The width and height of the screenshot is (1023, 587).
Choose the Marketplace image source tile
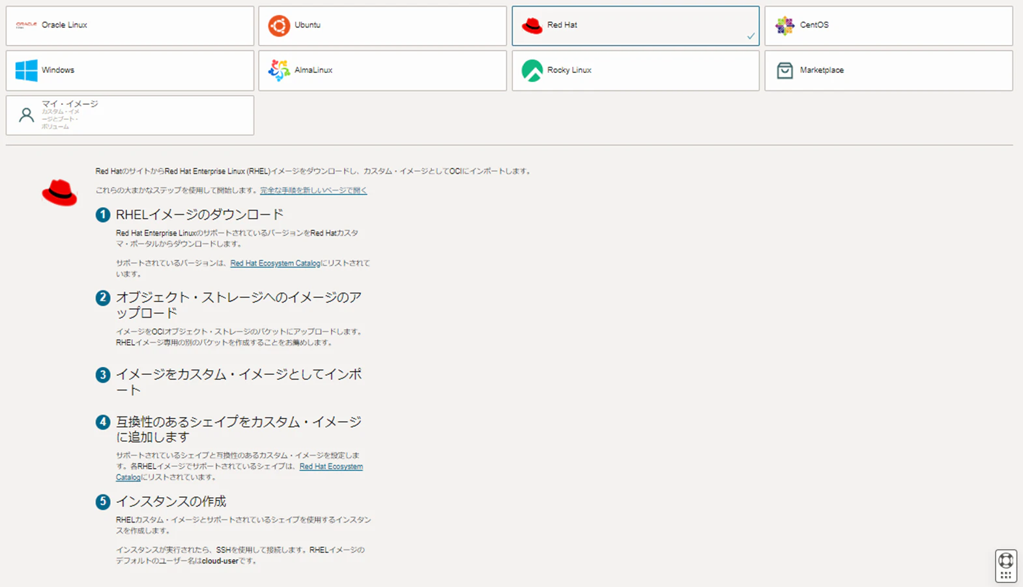[x=889, y=71]
